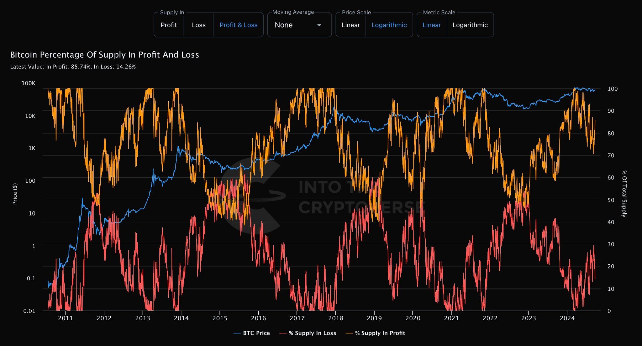Choose Profit & Loss supply view
Image resolution: width=642 pixels, height=346 pixels.
[238, 25]
